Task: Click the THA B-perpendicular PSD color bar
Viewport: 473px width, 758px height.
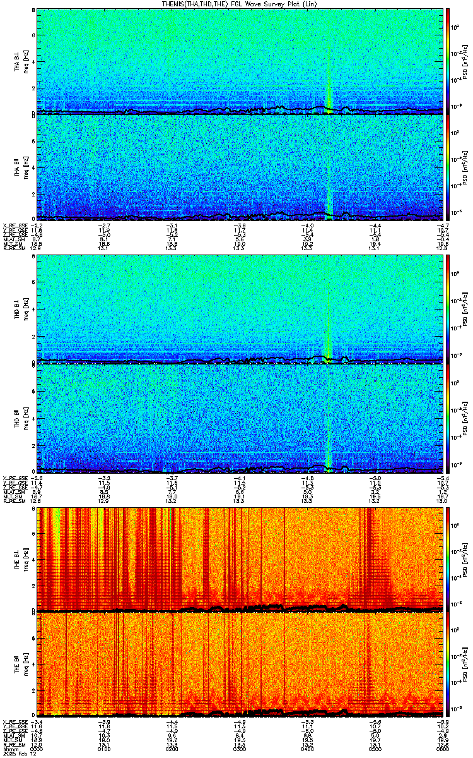Action: pos(448,61)
